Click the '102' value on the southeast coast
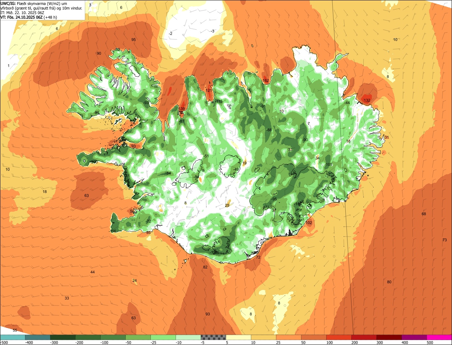 point(309,223)
